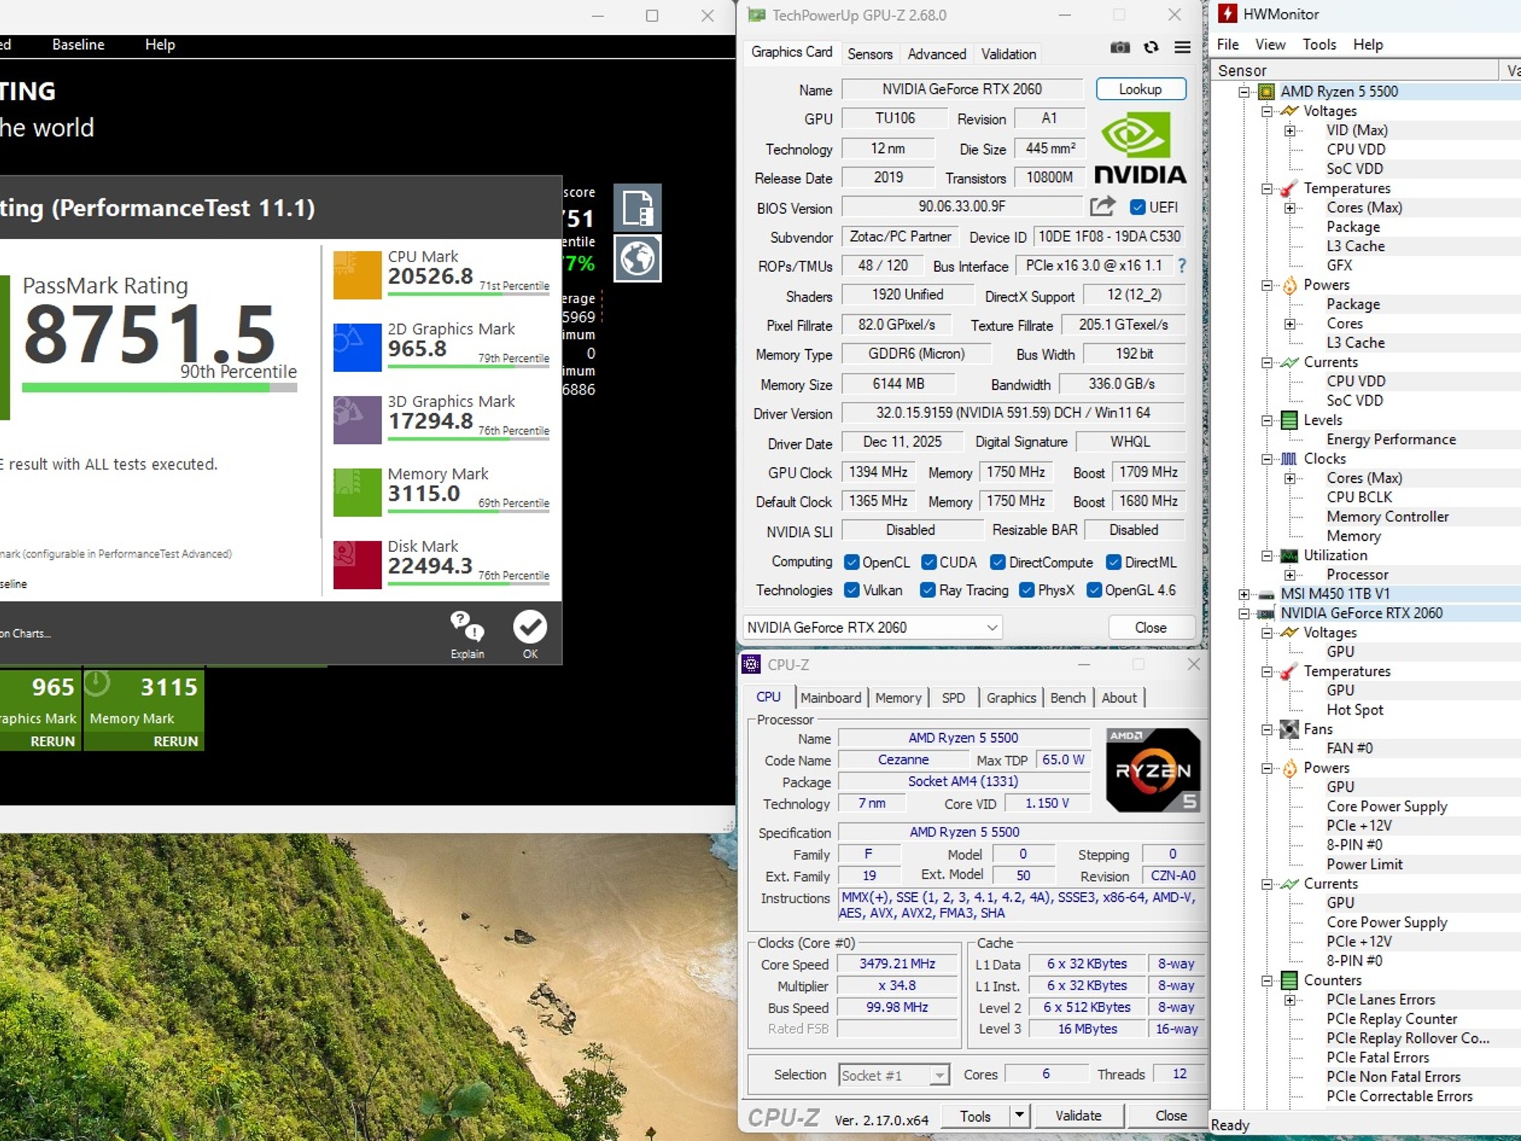This screenshot has width=1521, height=1141.
Task: Expand the PCIe Lanes Errors node
Action: pos(1290,1000)
